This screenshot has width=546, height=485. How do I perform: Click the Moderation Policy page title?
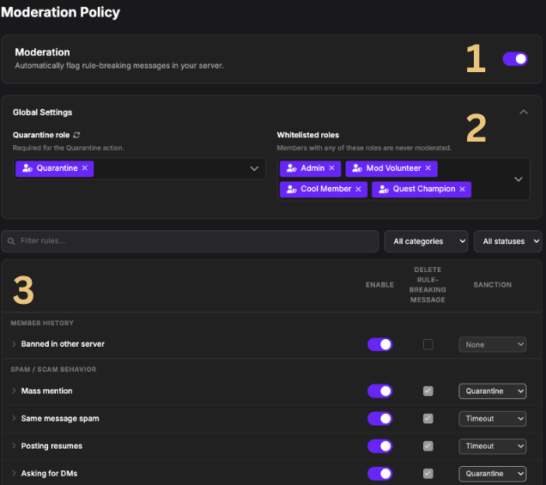click(x=60, y=12)
